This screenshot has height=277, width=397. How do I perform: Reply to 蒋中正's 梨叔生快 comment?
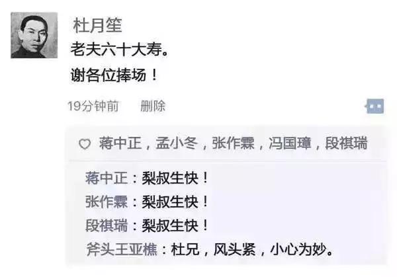point(175,178)
